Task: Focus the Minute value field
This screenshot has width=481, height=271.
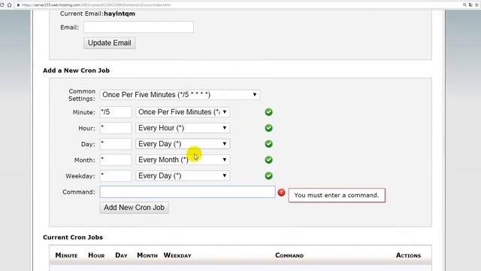Action: [116, 112]
